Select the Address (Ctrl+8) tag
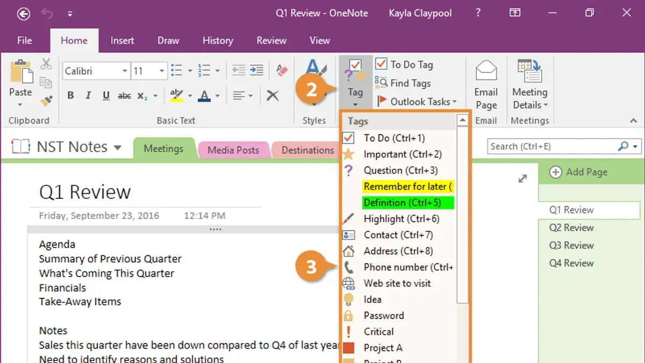 pos(398,251)
